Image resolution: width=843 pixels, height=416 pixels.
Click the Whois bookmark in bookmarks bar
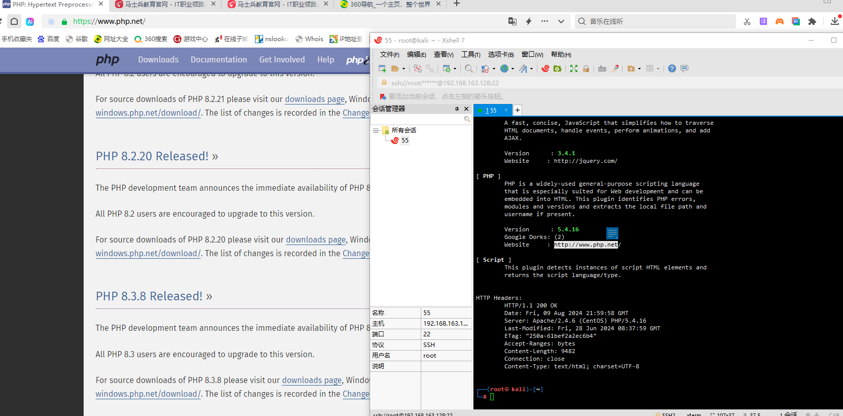[309, 39]
